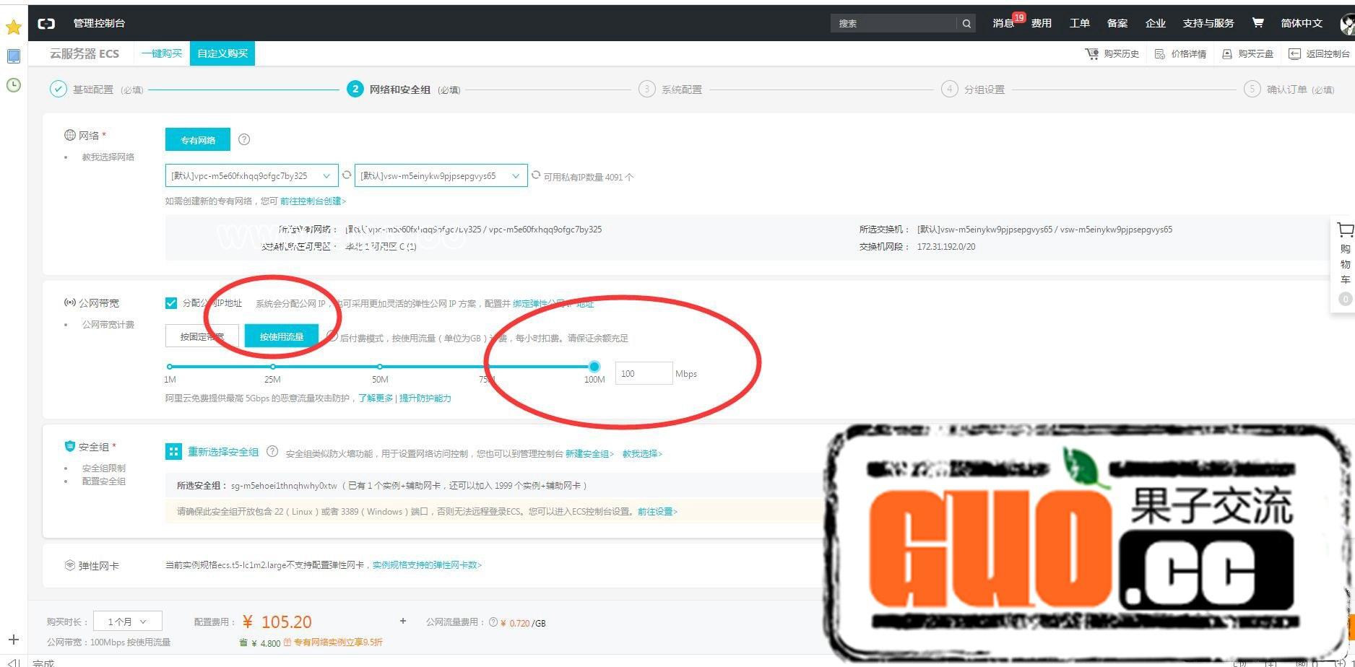Open 消息 messages menu

[1004, 23]
